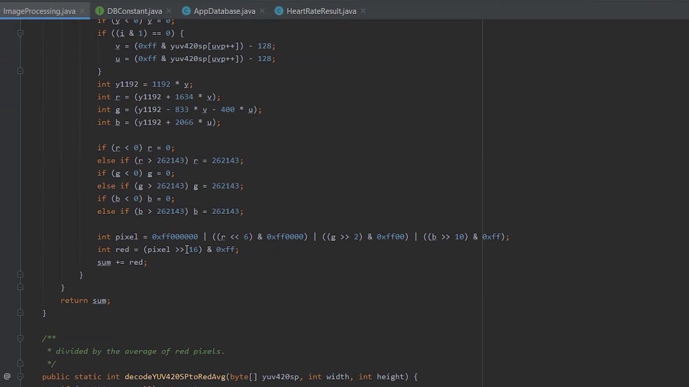
Task: Click comment 'divided by the average of red pixels.'
Action: pyautogui.click(x=140, y=351)
